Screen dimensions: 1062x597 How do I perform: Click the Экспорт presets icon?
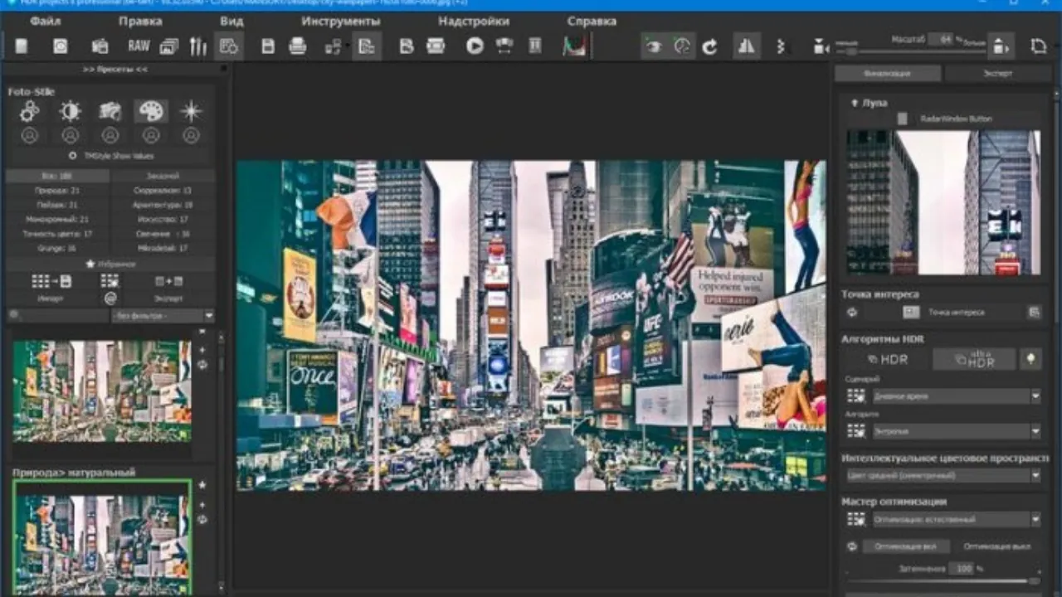point(168,281)
